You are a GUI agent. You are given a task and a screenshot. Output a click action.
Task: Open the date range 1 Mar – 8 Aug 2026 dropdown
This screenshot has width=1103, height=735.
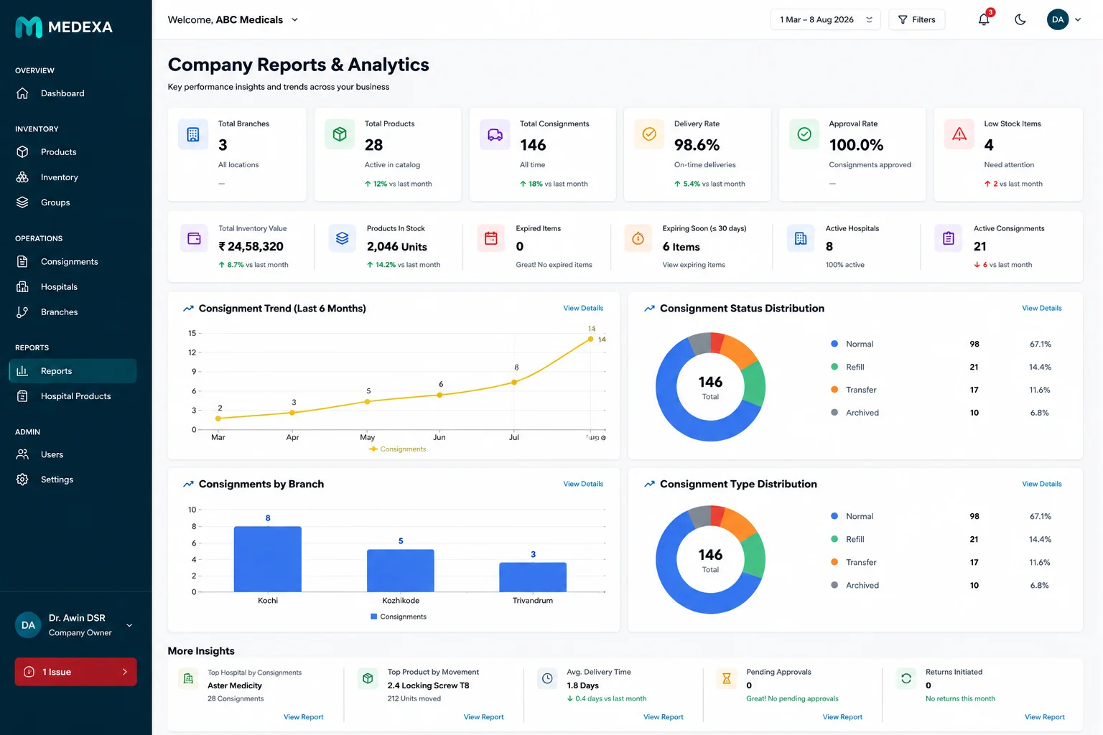pyautogui.click(x=826, y=19)
